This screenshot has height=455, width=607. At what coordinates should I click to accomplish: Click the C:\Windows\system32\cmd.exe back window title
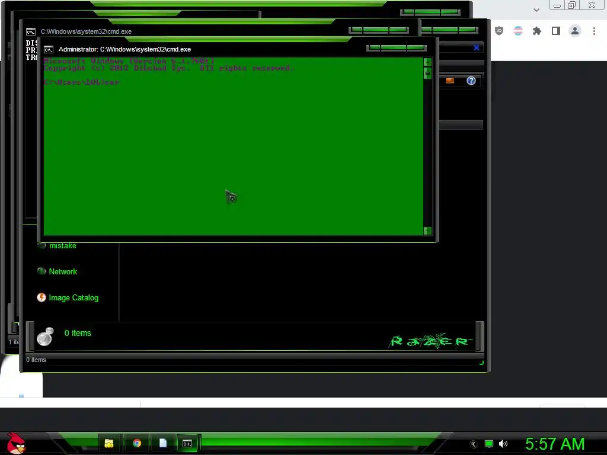coord(87,32)
